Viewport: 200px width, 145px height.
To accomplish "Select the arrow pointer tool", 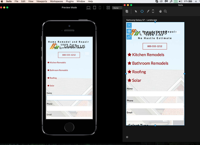I will tap(136, 11).
